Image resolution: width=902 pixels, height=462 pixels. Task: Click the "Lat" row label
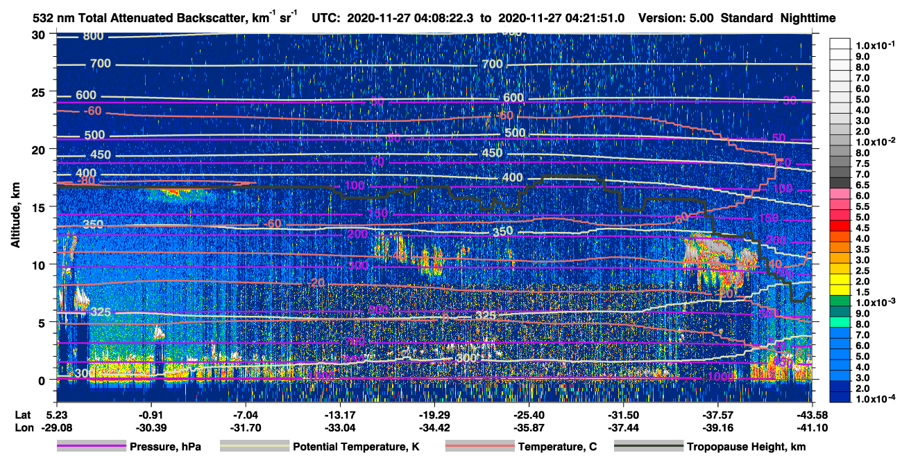pyautogui.click(x=22, y=415)
